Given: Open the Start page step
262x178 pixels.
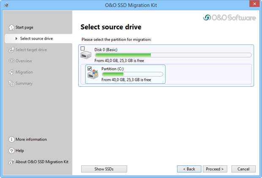Looking at the screenshot, I should (x=24, y=27).
